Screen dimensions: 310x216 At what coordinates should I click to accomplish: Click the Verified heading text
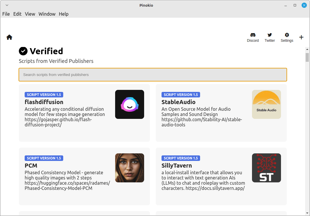tap(46, 51)
